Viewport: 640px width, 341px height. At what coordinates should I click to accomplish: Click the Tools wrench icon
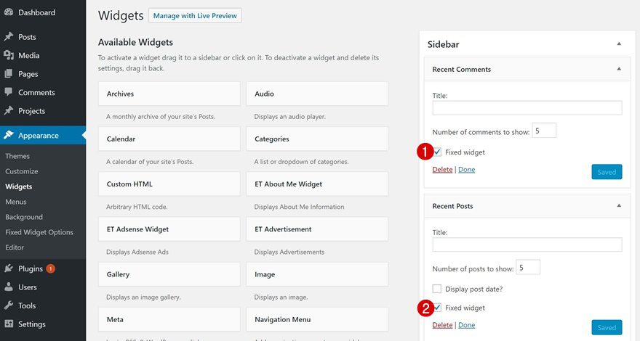click(x=9, y=306)
